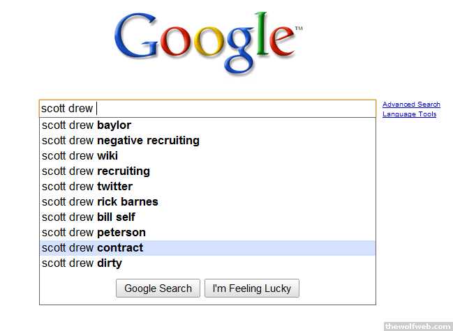Select the 'scott drew dirty' suggestion
The width and height of the screenshot is (453, 331).
point(82,263)
